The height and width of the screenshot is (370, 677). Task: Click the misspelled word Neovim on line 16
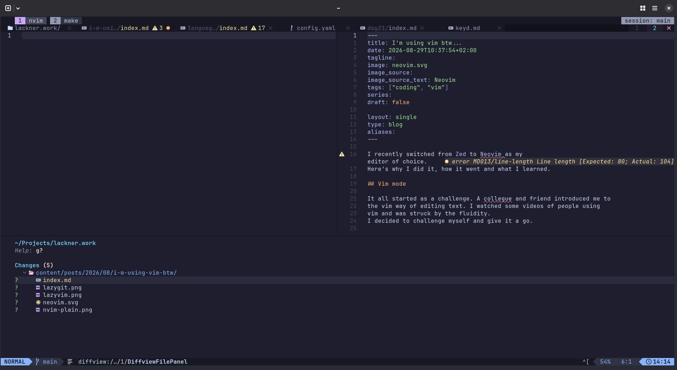491,154
